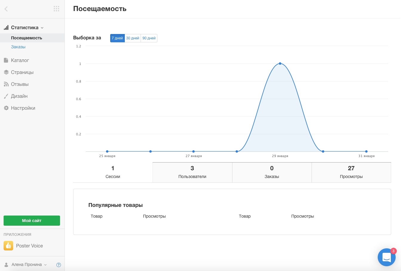
Task: Collapse the Статистика section chevron
Action: (42, 28)
